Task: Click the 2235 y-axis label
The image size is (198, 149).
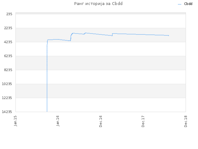Action: pos(8,28)
